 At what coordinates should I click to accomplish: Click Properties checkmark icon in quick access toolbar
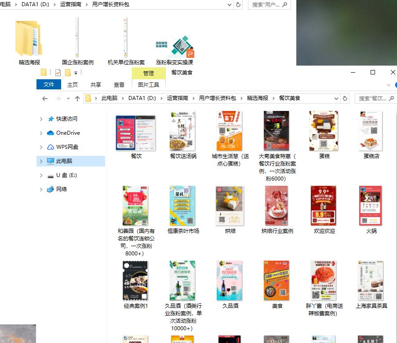[x=58, y=73]
